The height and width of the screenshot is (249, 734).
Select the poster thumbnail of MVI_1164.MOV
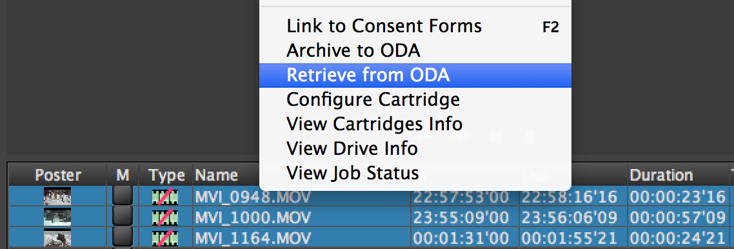coord(57,238)
